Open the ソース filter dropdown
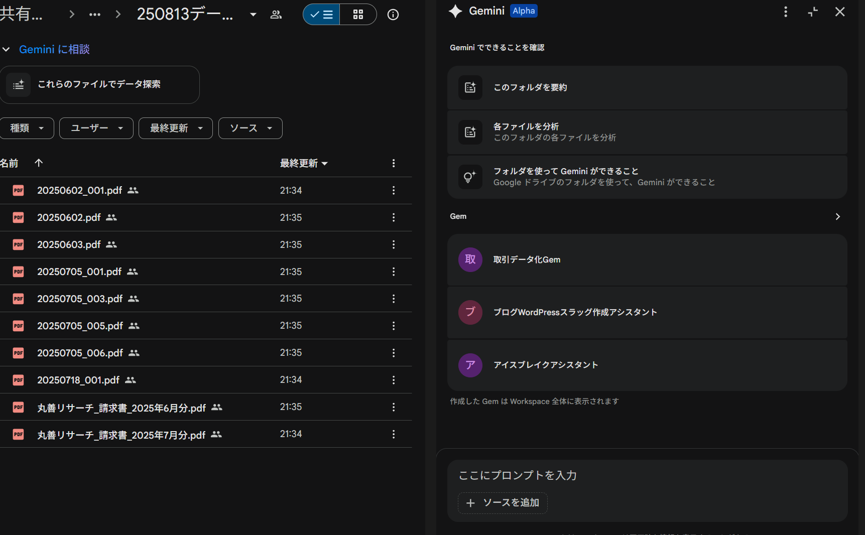Image resolution: width=865 pixels, height=535 pixels. point(251,128)
